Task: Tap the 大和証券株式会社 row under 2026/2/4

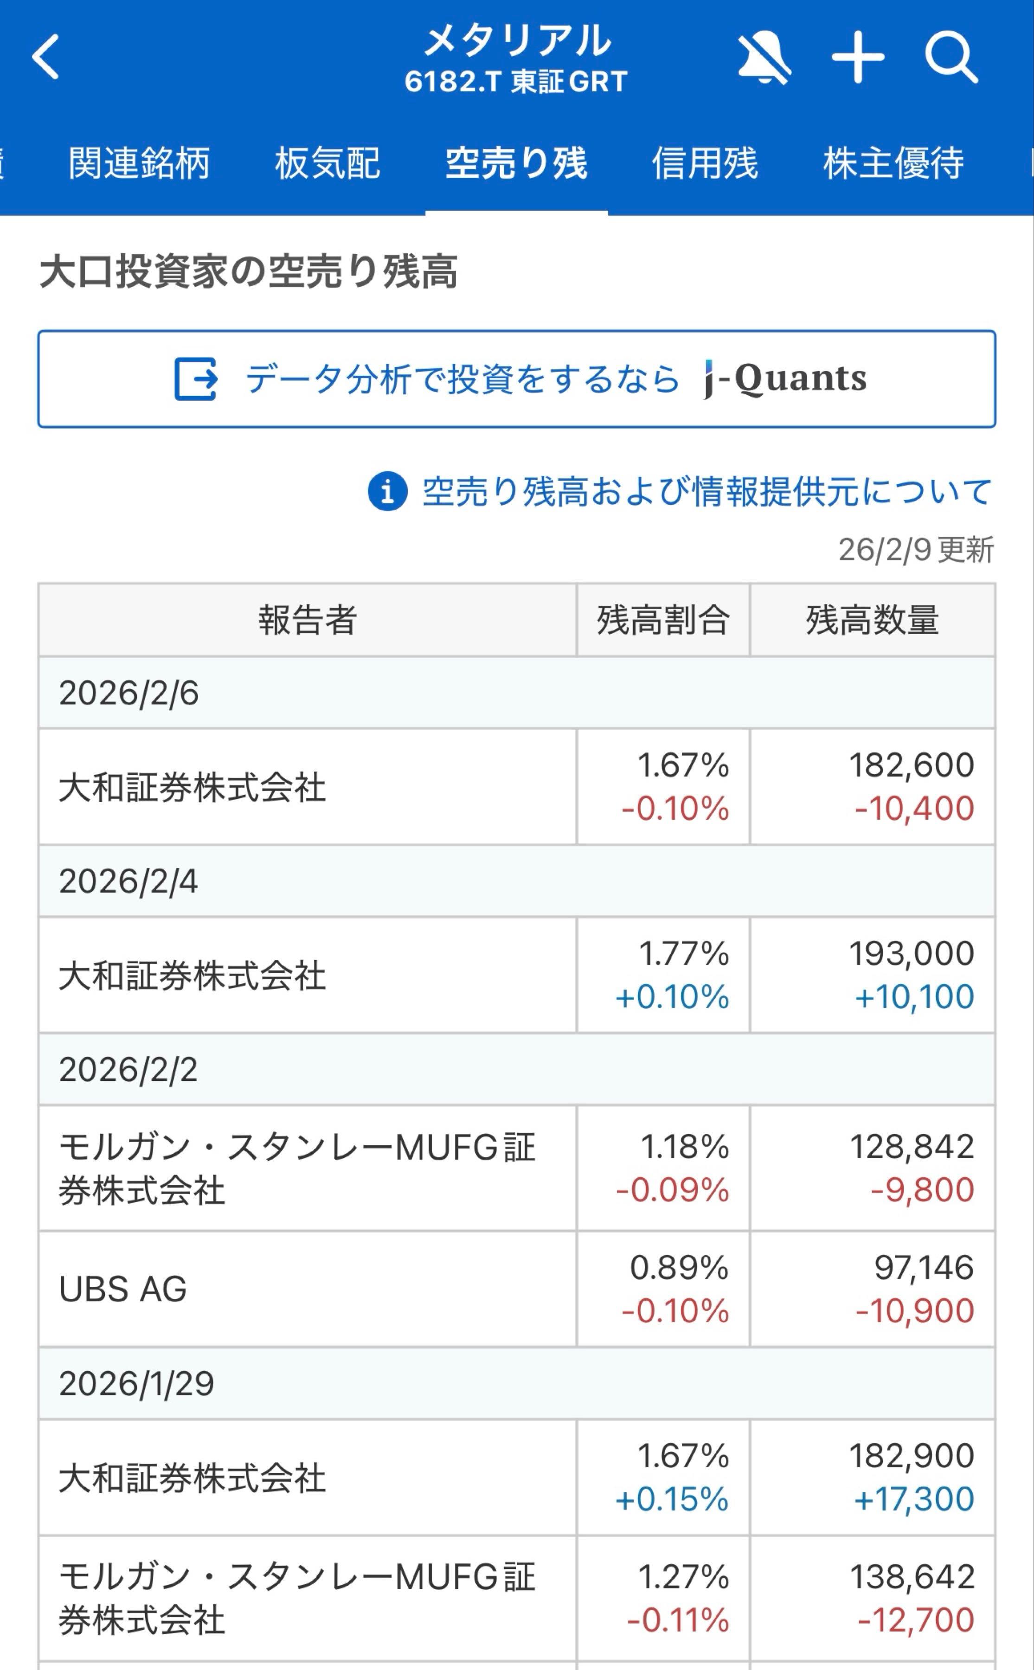Action: [x=308, y=975]
